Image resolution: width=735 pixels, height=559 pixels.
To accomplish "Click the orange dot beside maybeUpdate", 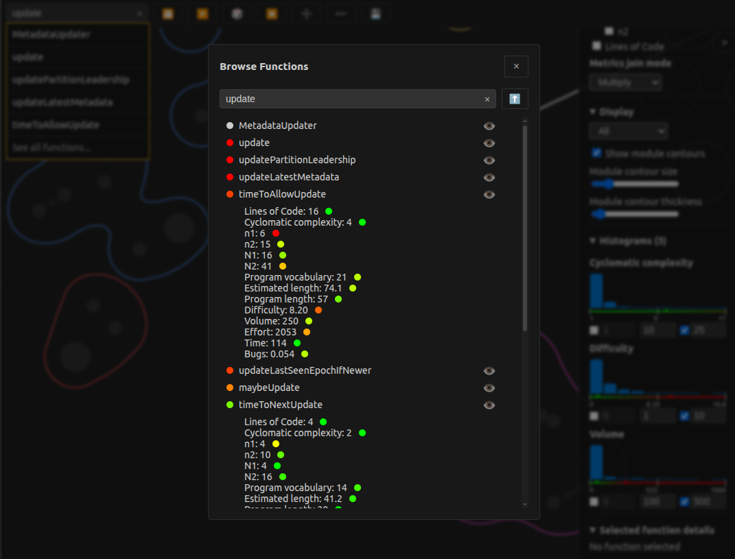I will (230, 388).
